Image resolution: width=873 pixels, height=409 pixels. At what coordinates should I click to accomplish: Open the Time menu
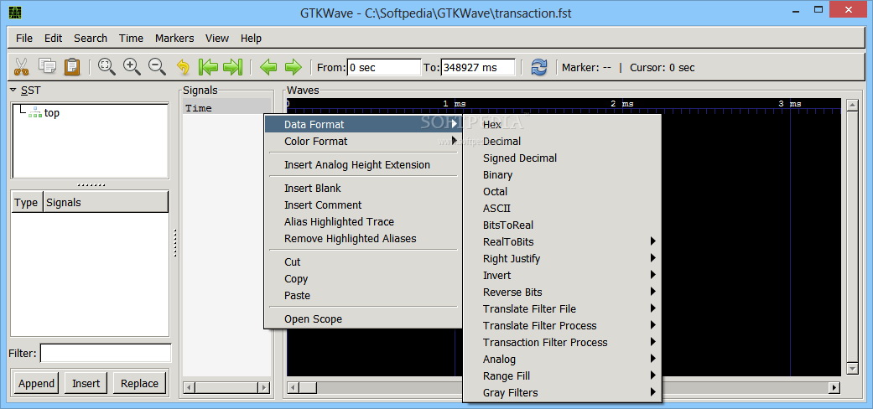pyautogui.click(x=131, y=38)
